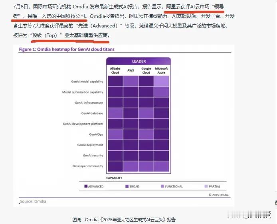The height and width of the screenshot is (224, 277).
Task: Select the AWS Developer community cell
Action: 131,166
